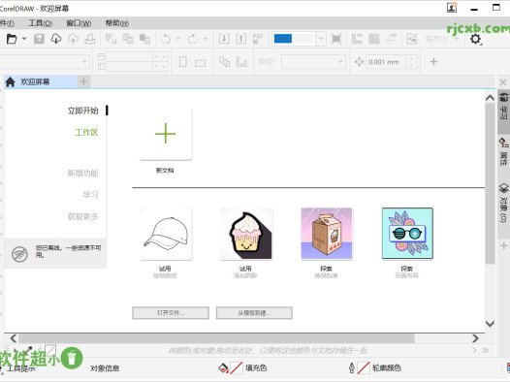Toggle the Show guidelines icon
Screen dimensions: 510x382
[x=392, y=39]
